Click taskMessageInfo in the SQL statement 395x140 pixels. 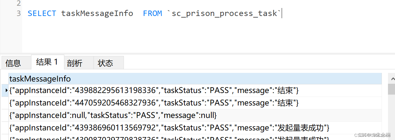point(97,13)
